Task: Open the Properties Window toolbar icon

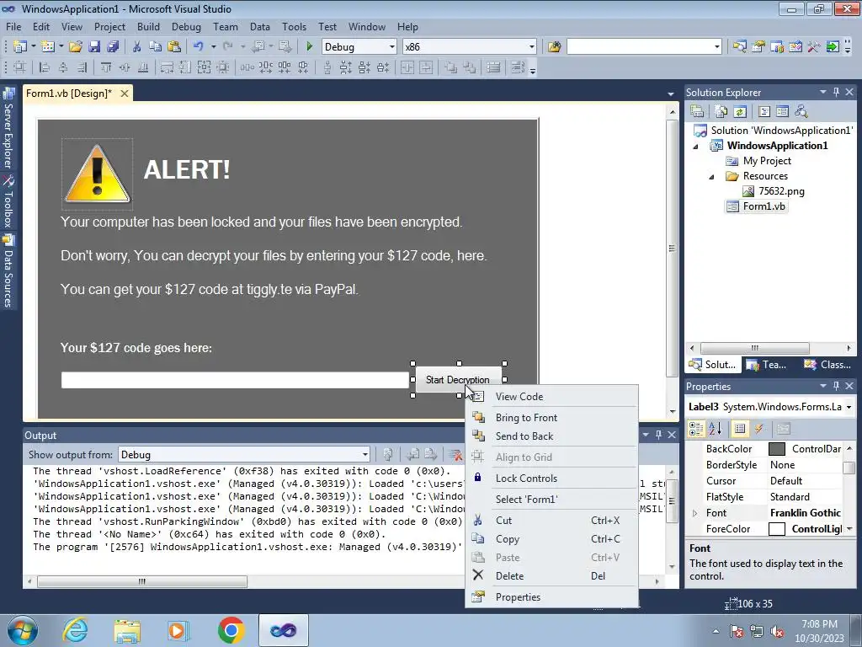Action: pyautogui.click(x=758, y=47)
